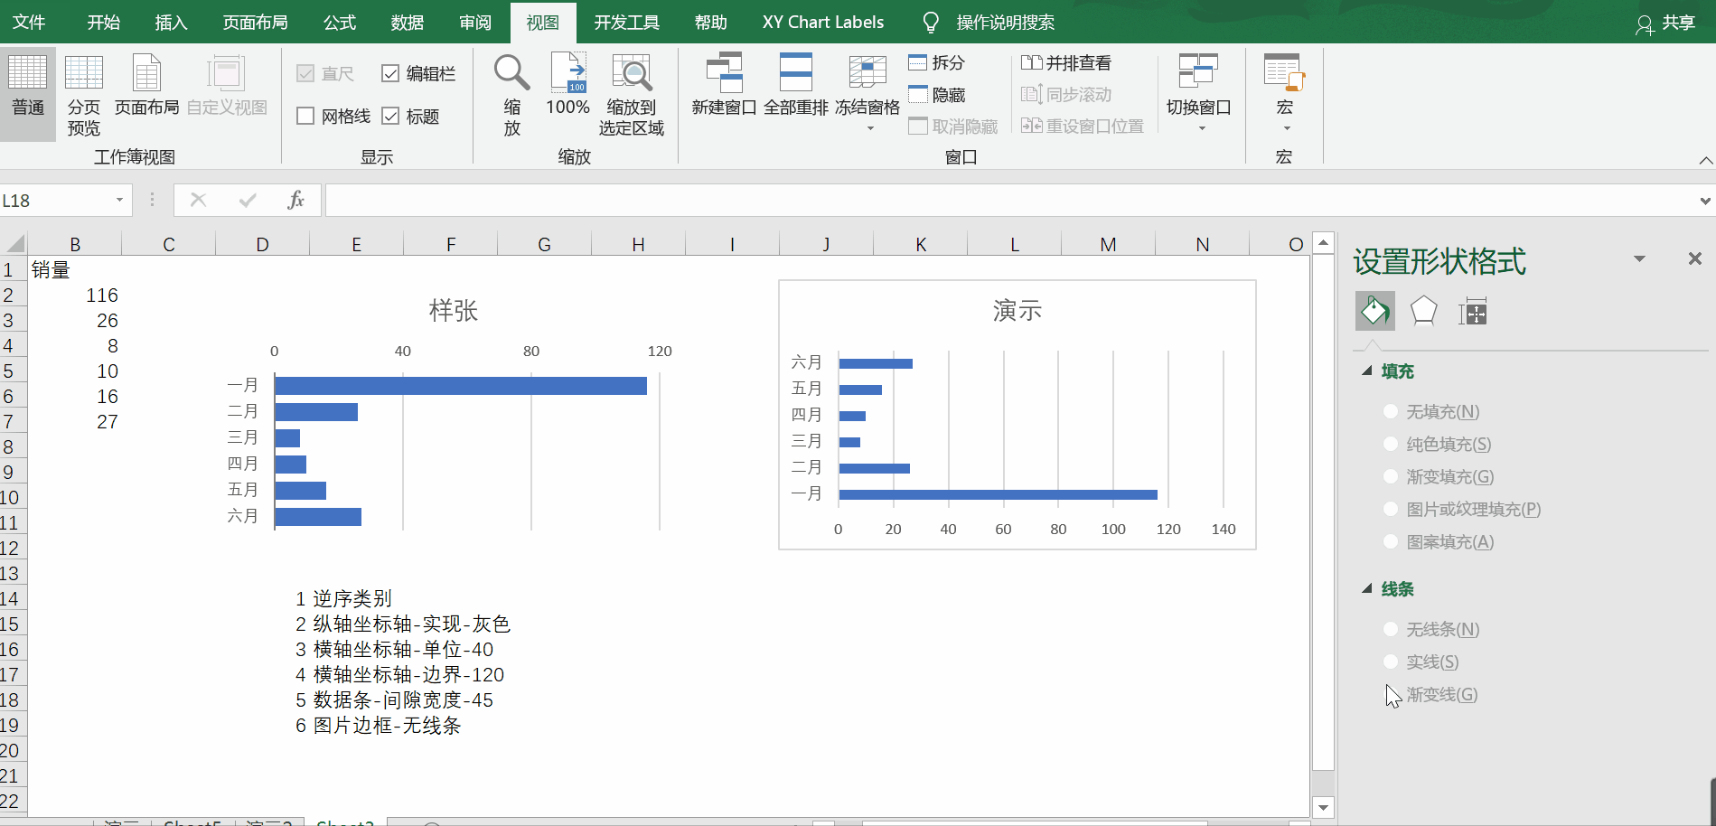Select Solid fill (纯色填充) radio

point(1391,444)
